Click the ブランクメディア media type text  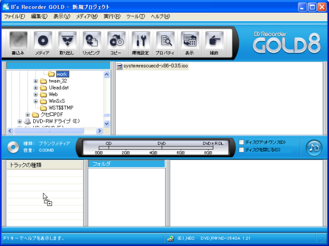pyautogui.click(x=54, y=143)
